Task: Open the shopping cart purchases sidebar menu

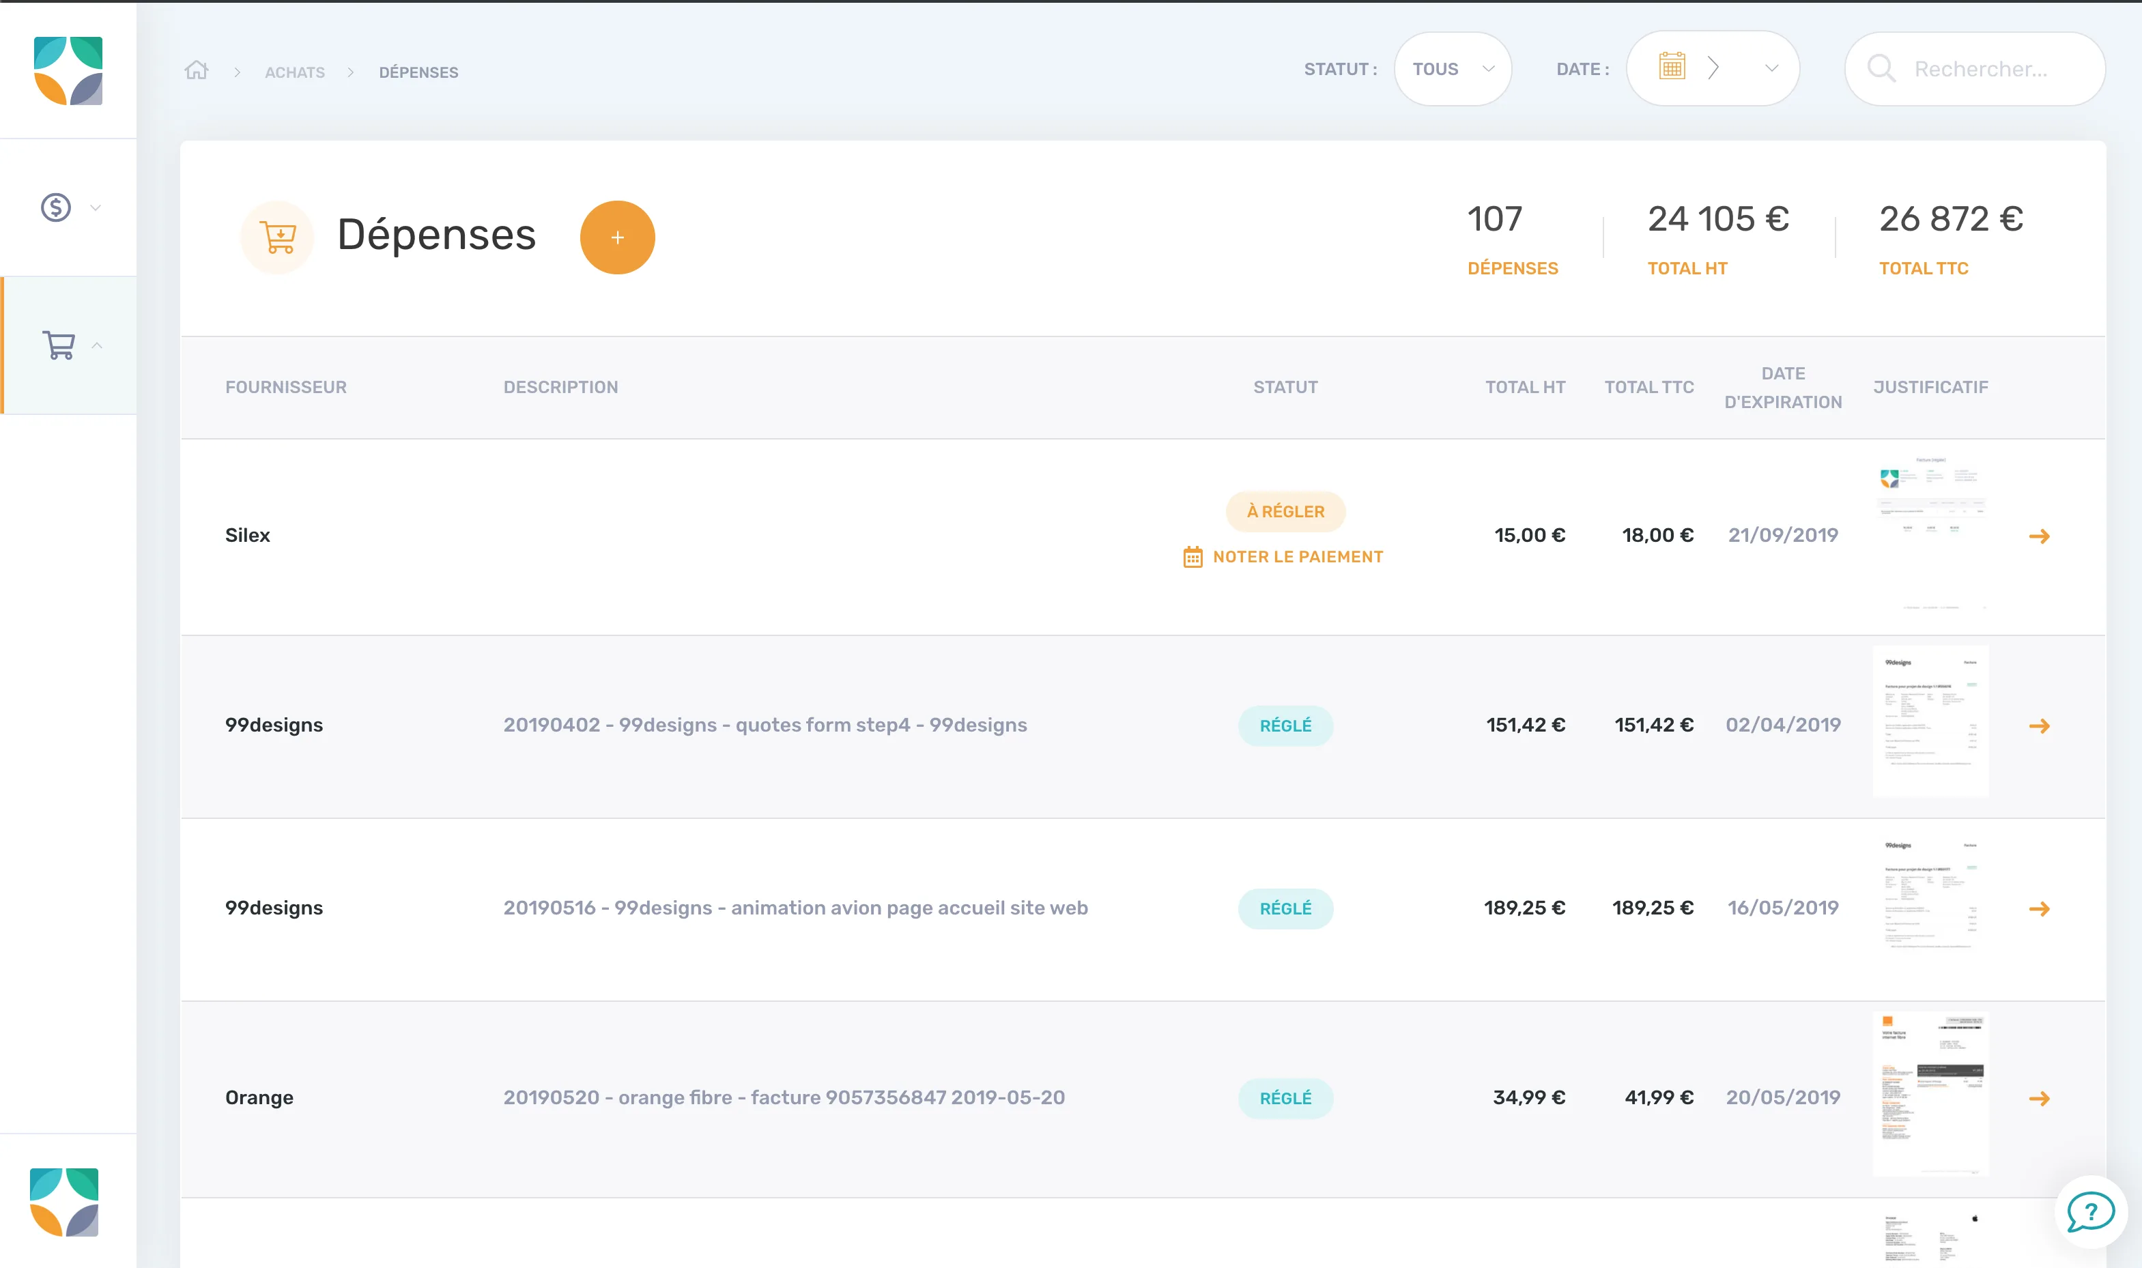Action: coord(59,345)
